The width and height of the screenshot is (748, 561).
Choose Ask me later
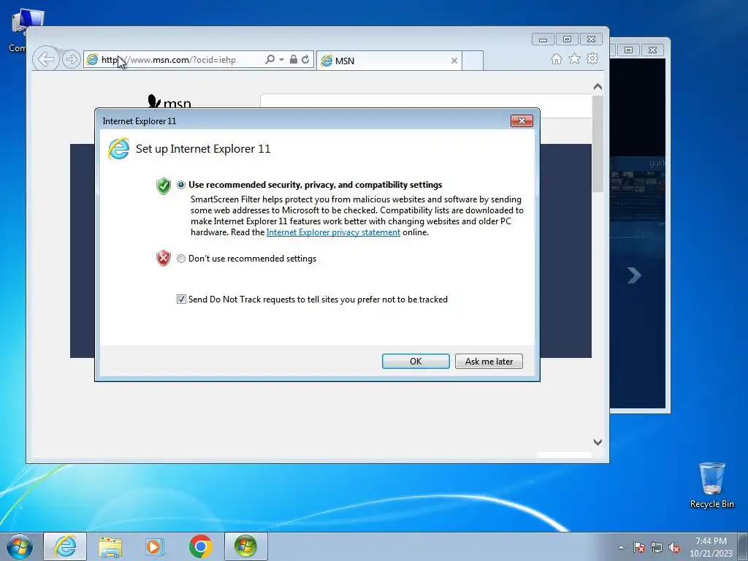[x=489, y=361]
